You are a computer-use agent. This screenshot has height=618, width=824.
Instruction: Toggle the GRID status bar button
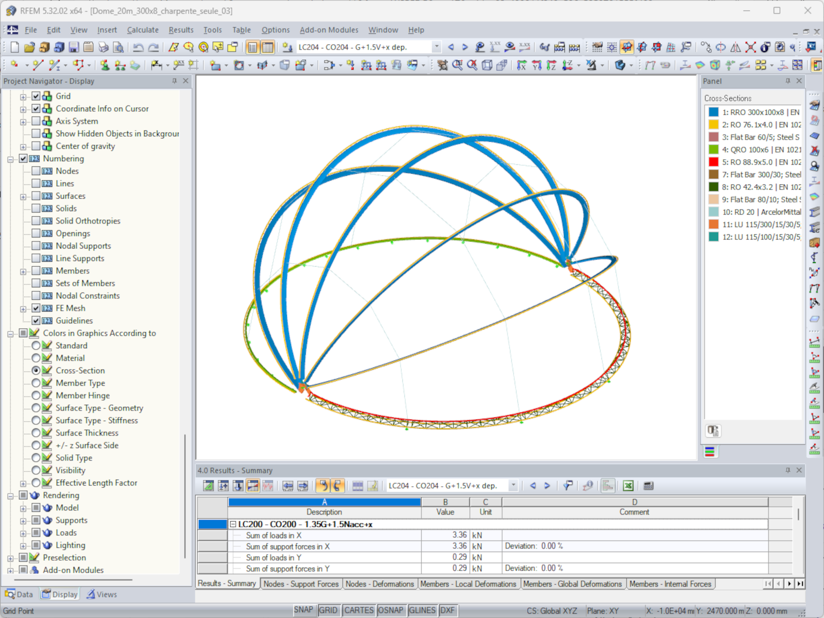[328, 610]
